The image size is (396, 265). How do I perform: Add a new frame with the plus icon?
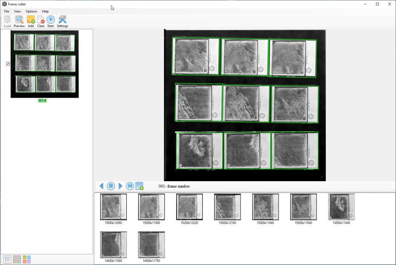(x=139, y=186)
